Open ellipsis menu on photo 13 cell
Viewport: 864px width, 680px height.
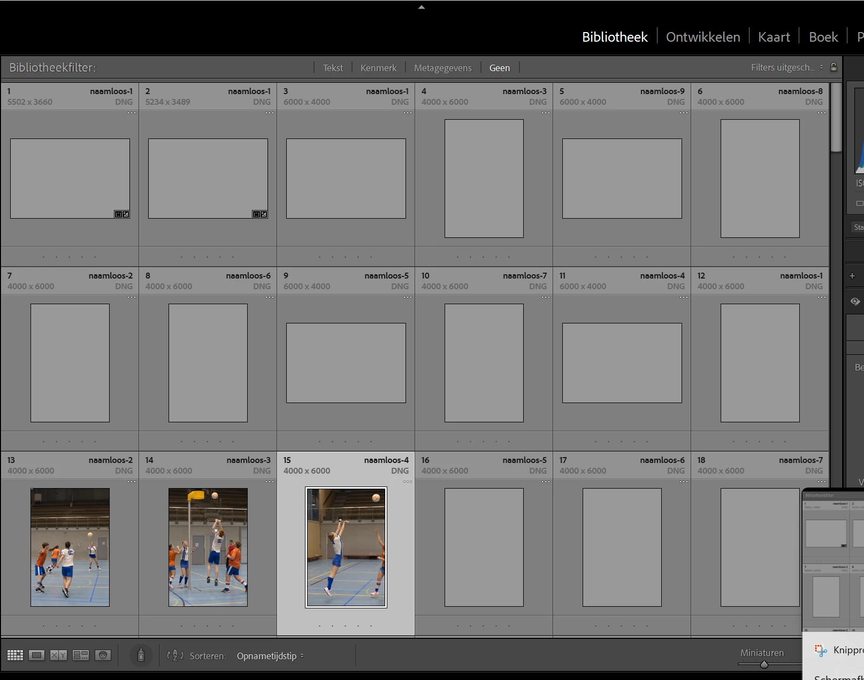132,482
